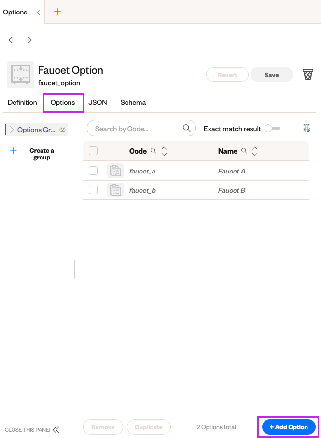Viewport: 321px width, 438px height.
Task: Open the Schema tab
Action: [133, 102]
